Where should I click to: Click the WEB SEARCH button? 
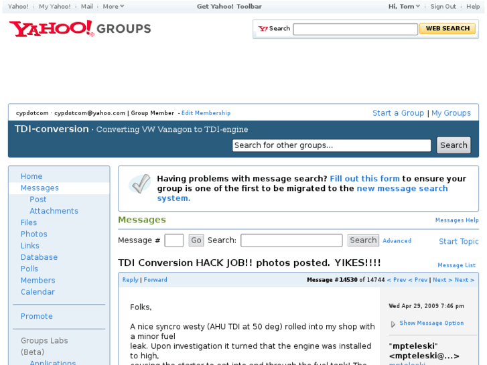pyautogui.click(x=447, y=29)
